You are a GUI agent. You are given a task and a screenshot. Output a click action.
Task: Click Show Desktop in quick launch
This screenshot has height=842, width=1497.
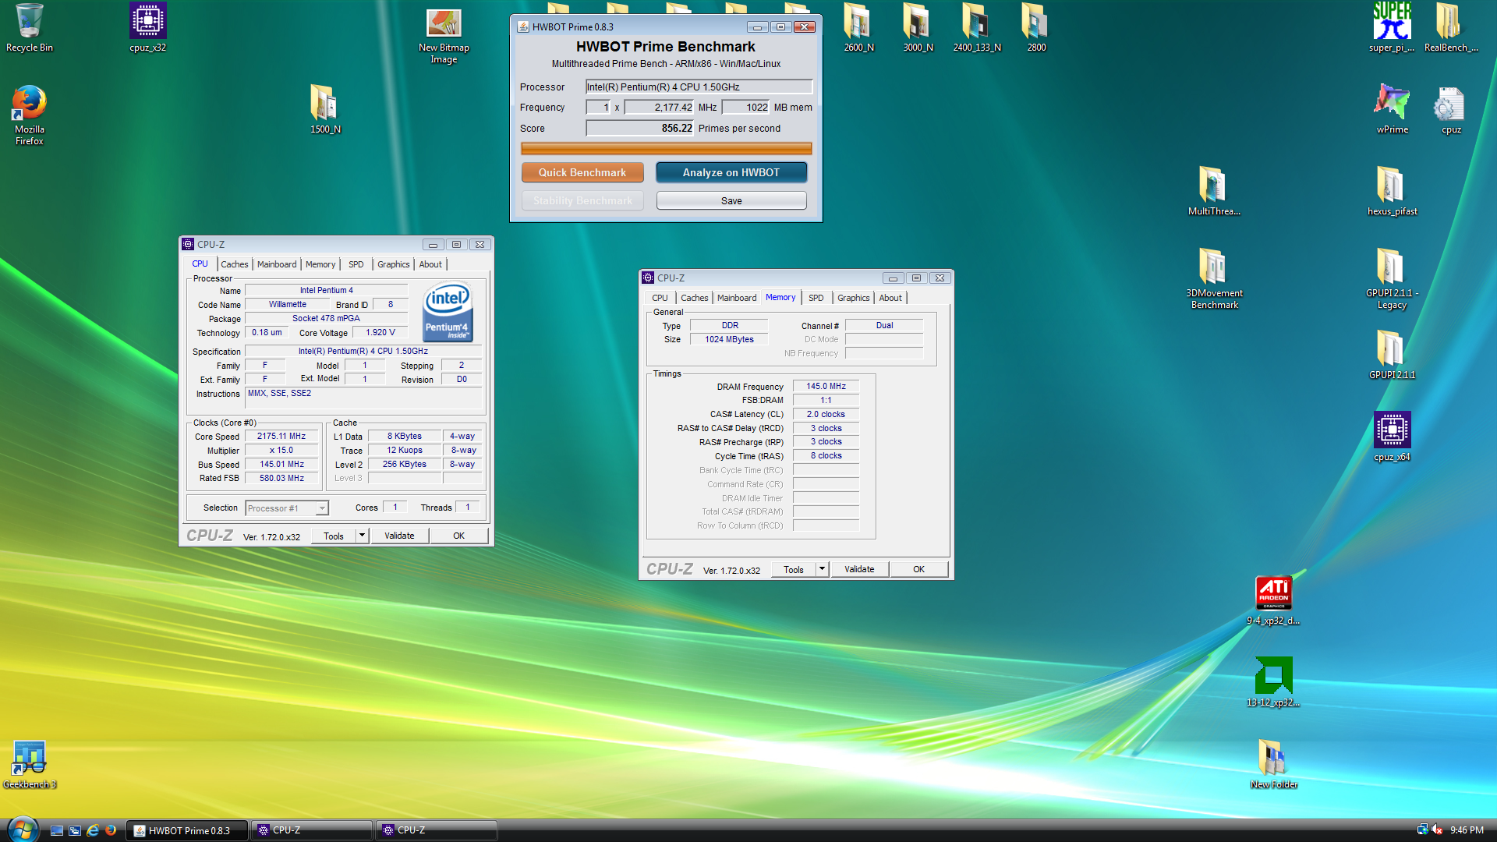click(57, 830)
